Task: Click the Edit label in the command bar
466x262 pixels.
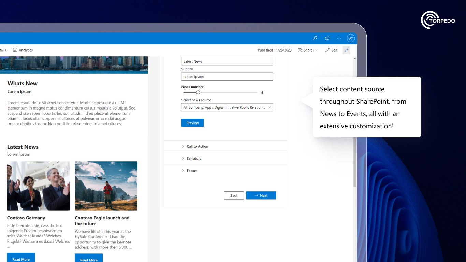Action: [334, 50]
